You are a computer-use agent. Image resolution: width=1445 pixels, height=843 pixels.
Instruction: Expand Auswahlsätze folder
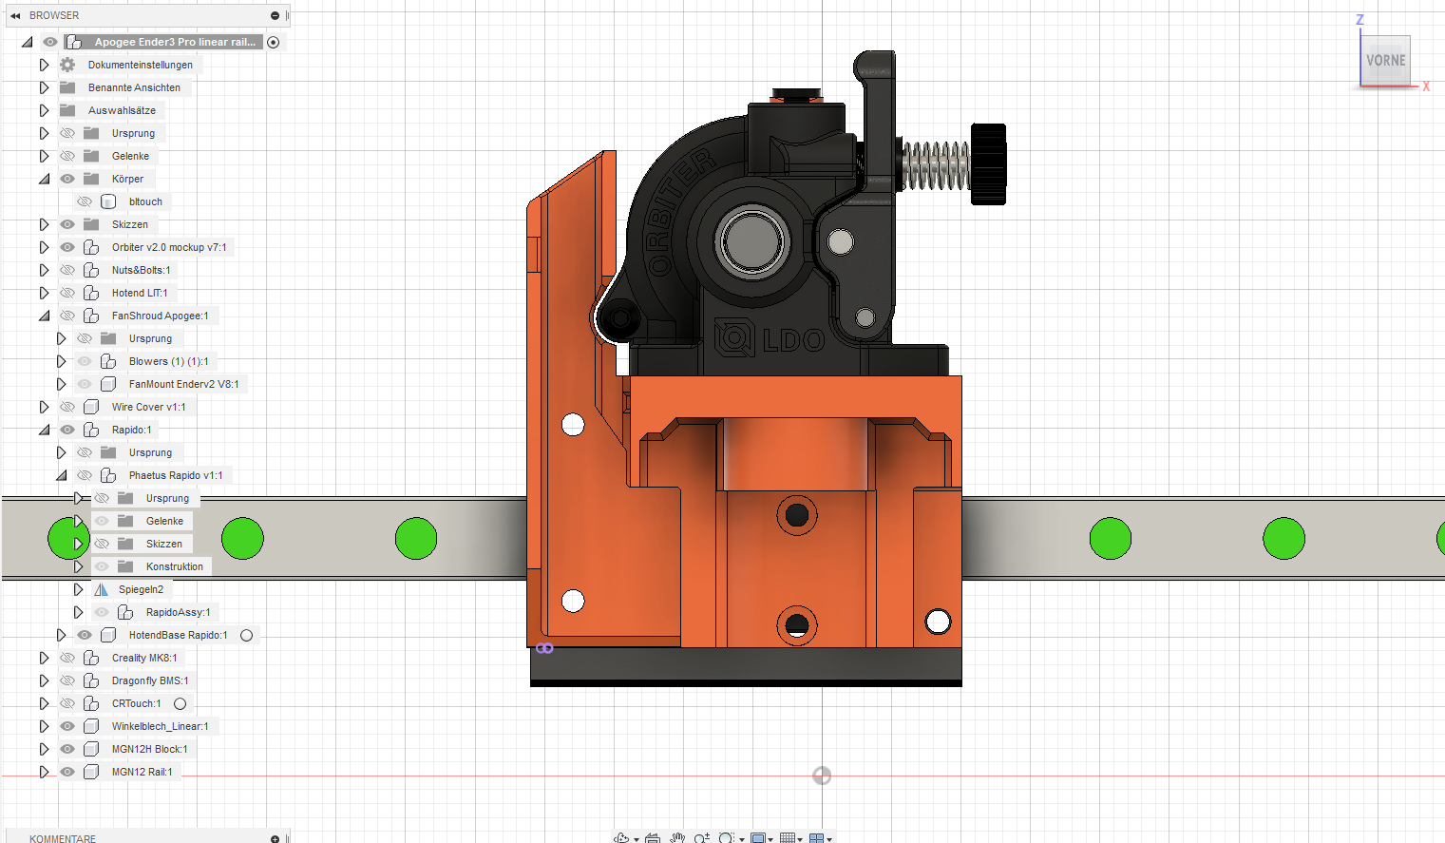(44, 110)
